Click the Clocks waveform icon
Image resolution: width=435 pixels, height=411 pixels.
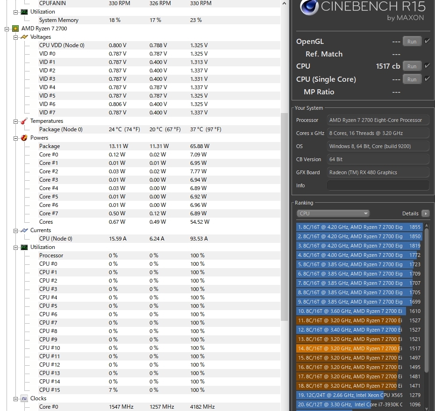click(24, 398)
